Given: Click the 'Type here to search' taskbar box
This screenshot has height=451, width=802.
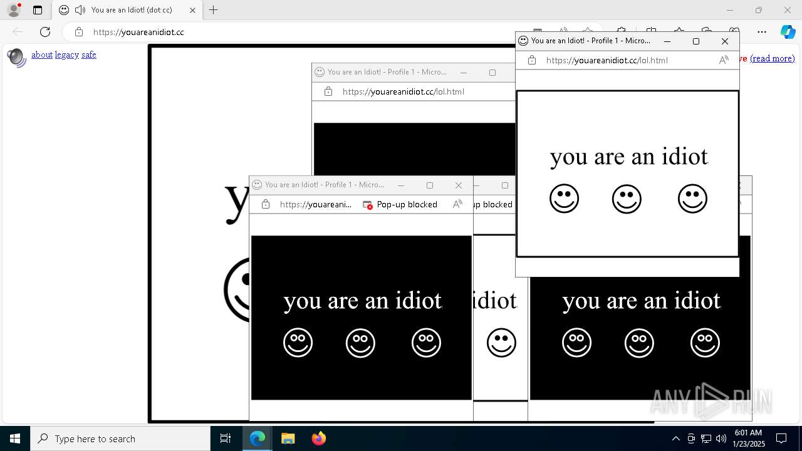Looking at the screenshot, I should coord(120,438).
